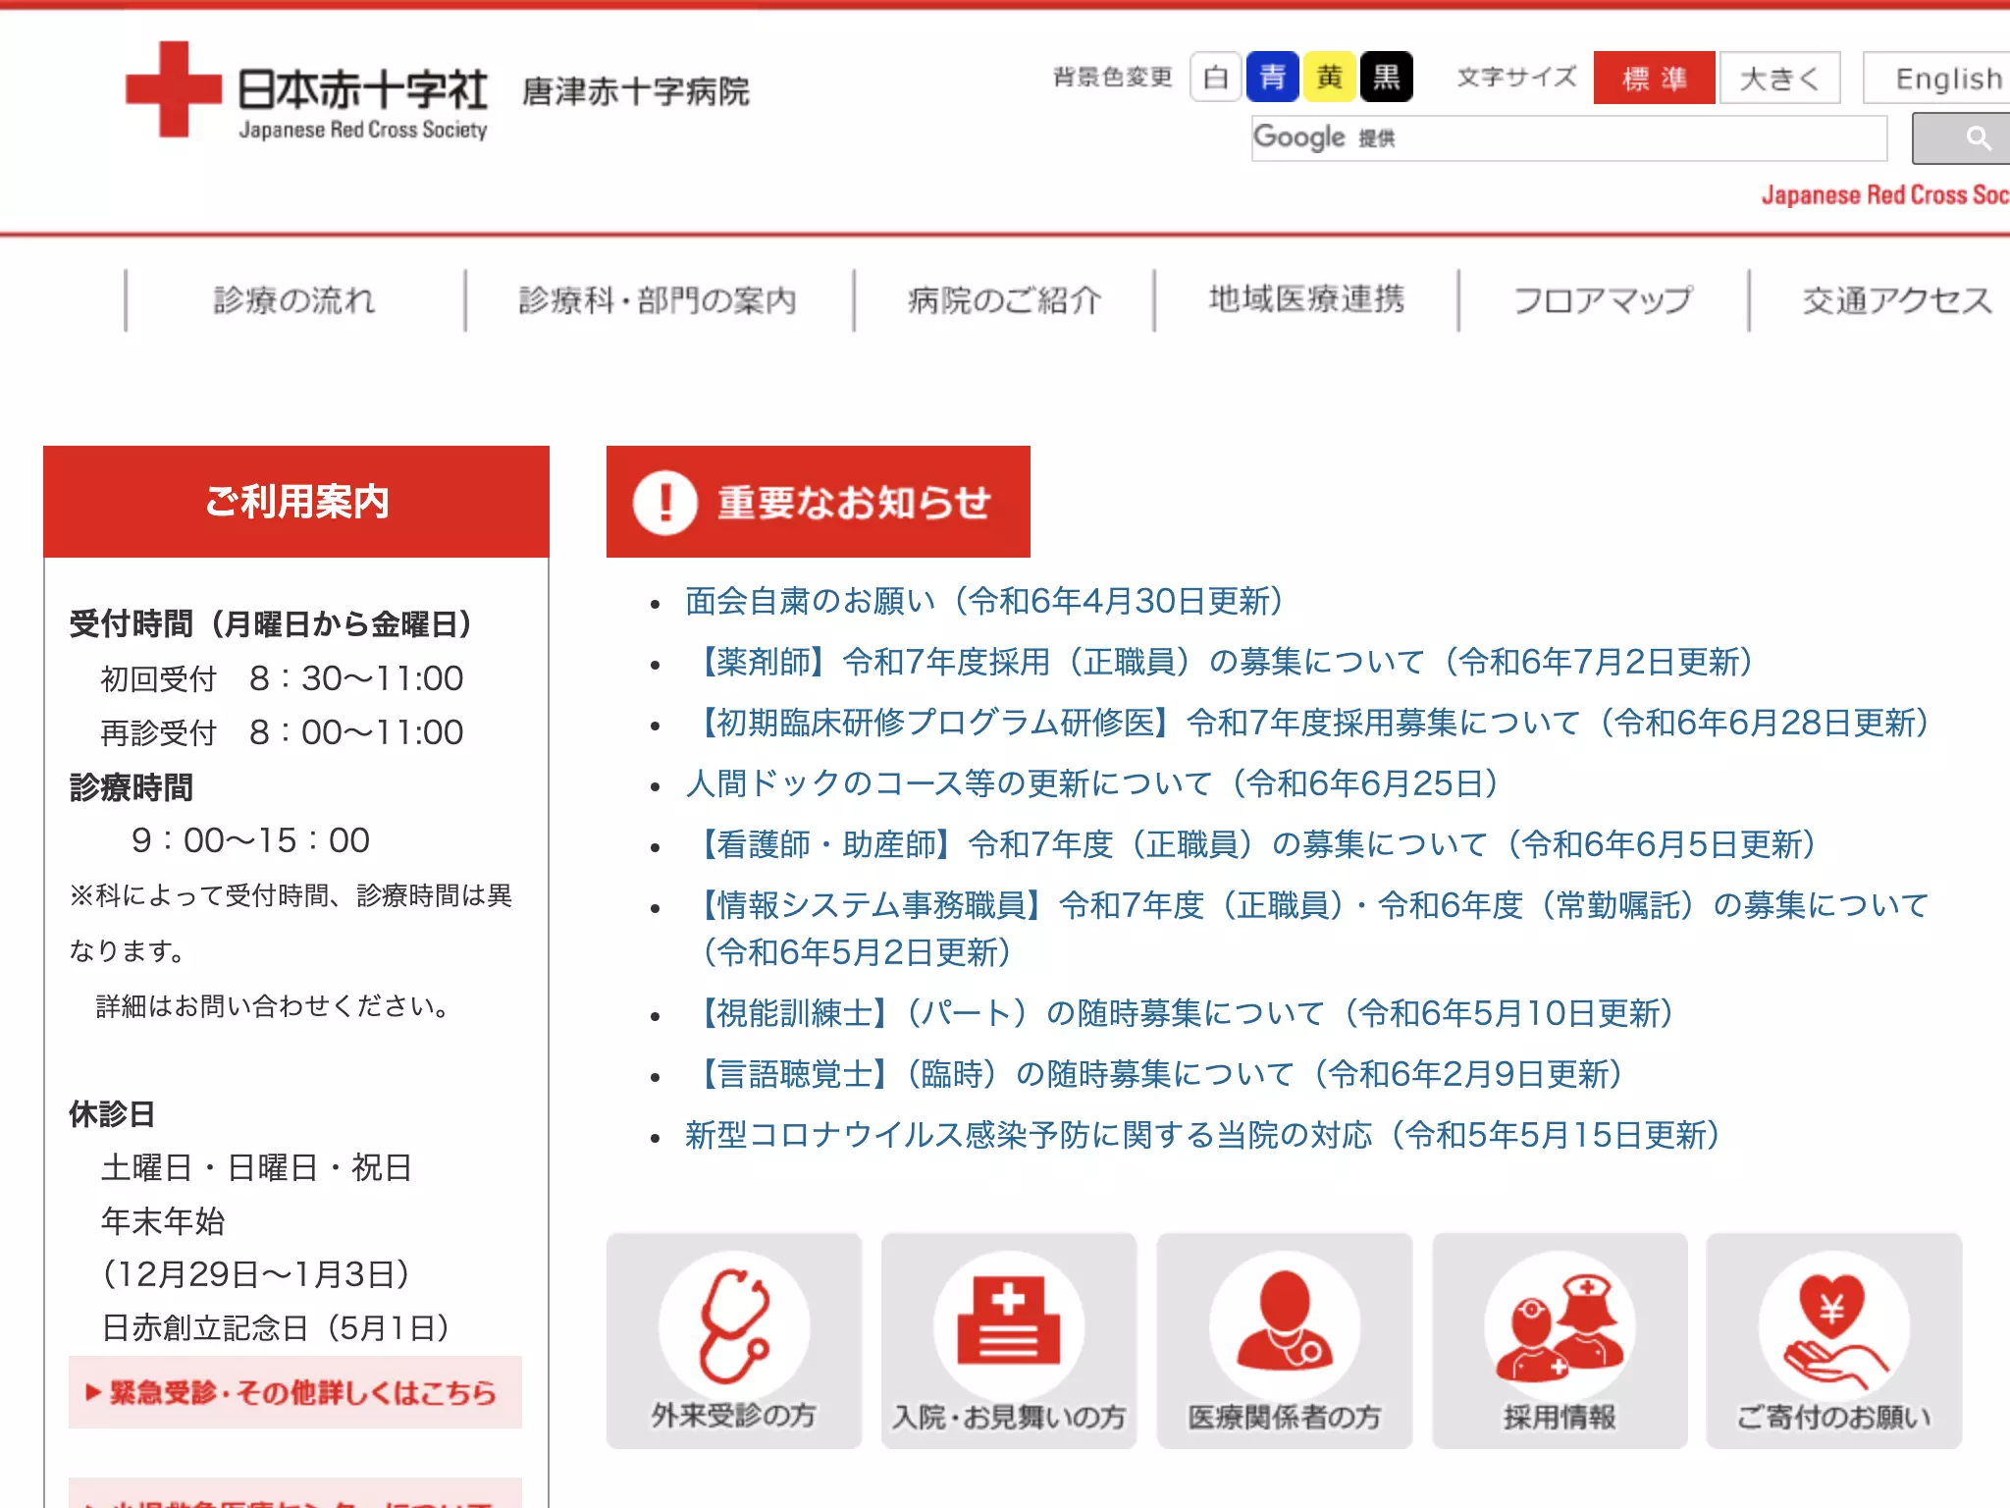Viewport: 2010px width, 1508px height.
Task: Click the Japanese Red Cross Society logo
Action: (306, 90)
